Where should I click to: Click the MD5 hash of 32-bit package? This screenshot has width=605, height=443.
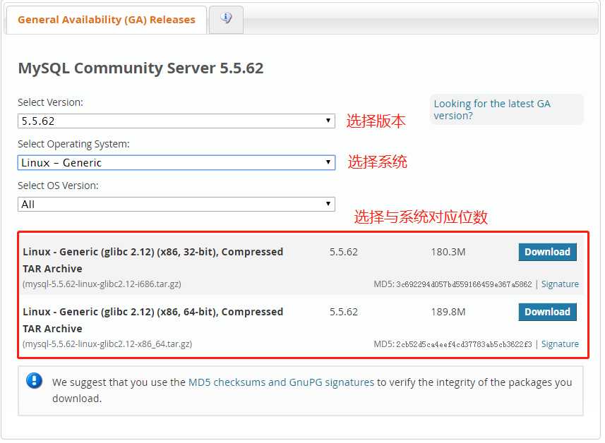pyautogui.click(x=464, y=284)
